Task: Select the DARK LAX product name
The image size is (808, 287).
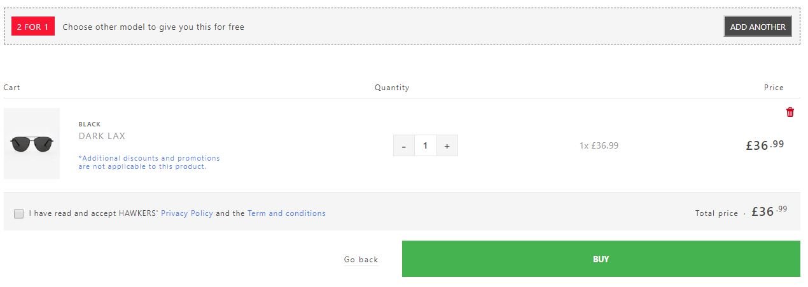Action: coord(102,136)
